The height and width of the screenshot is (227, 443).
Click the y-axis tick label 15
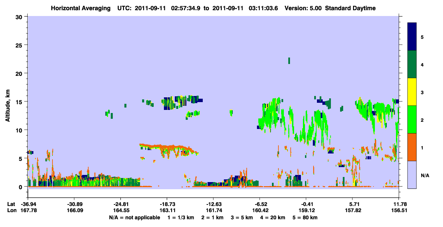[20, 102]
